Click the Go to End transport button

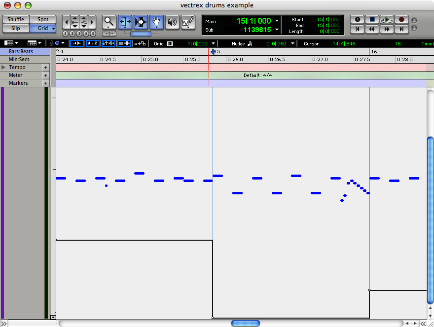(401, 29)
